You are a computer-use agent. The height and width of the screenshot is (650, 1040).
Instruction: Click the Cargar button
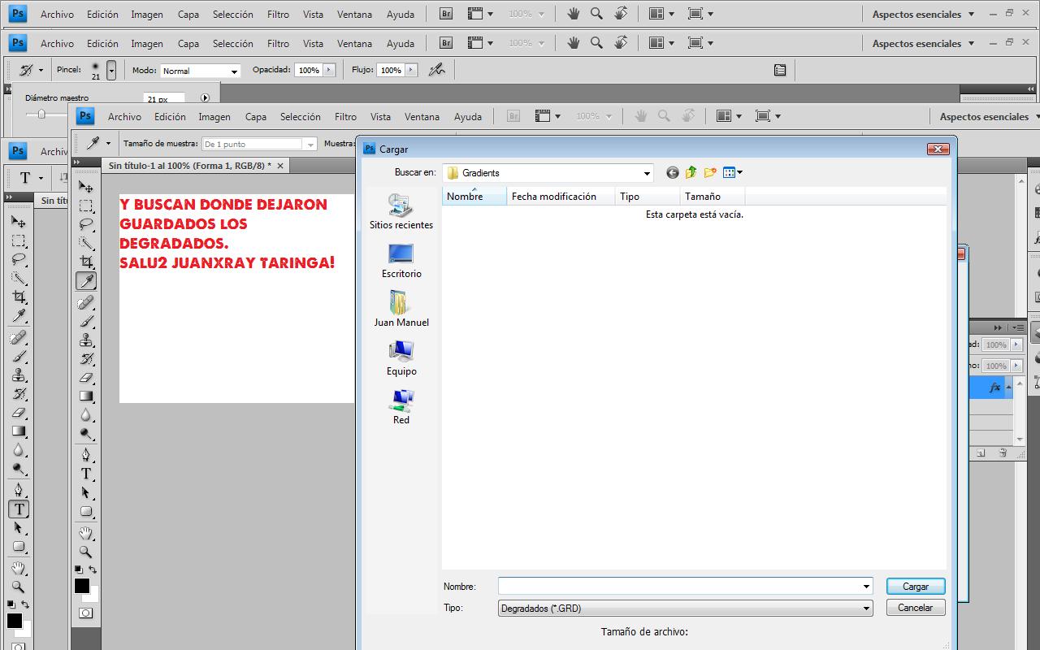click(x=915, y=587)
